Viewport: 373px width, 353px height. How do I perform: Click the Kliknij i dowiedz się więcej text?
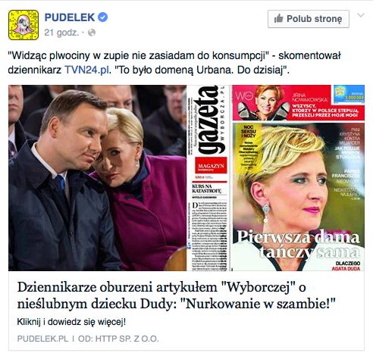(71, 322)
